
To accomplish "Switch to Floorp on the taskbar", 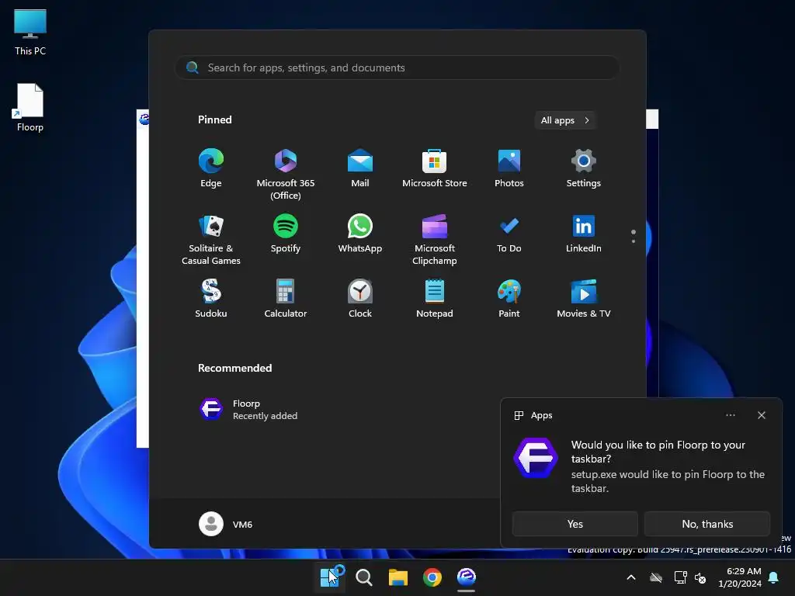I will (467, 577).
